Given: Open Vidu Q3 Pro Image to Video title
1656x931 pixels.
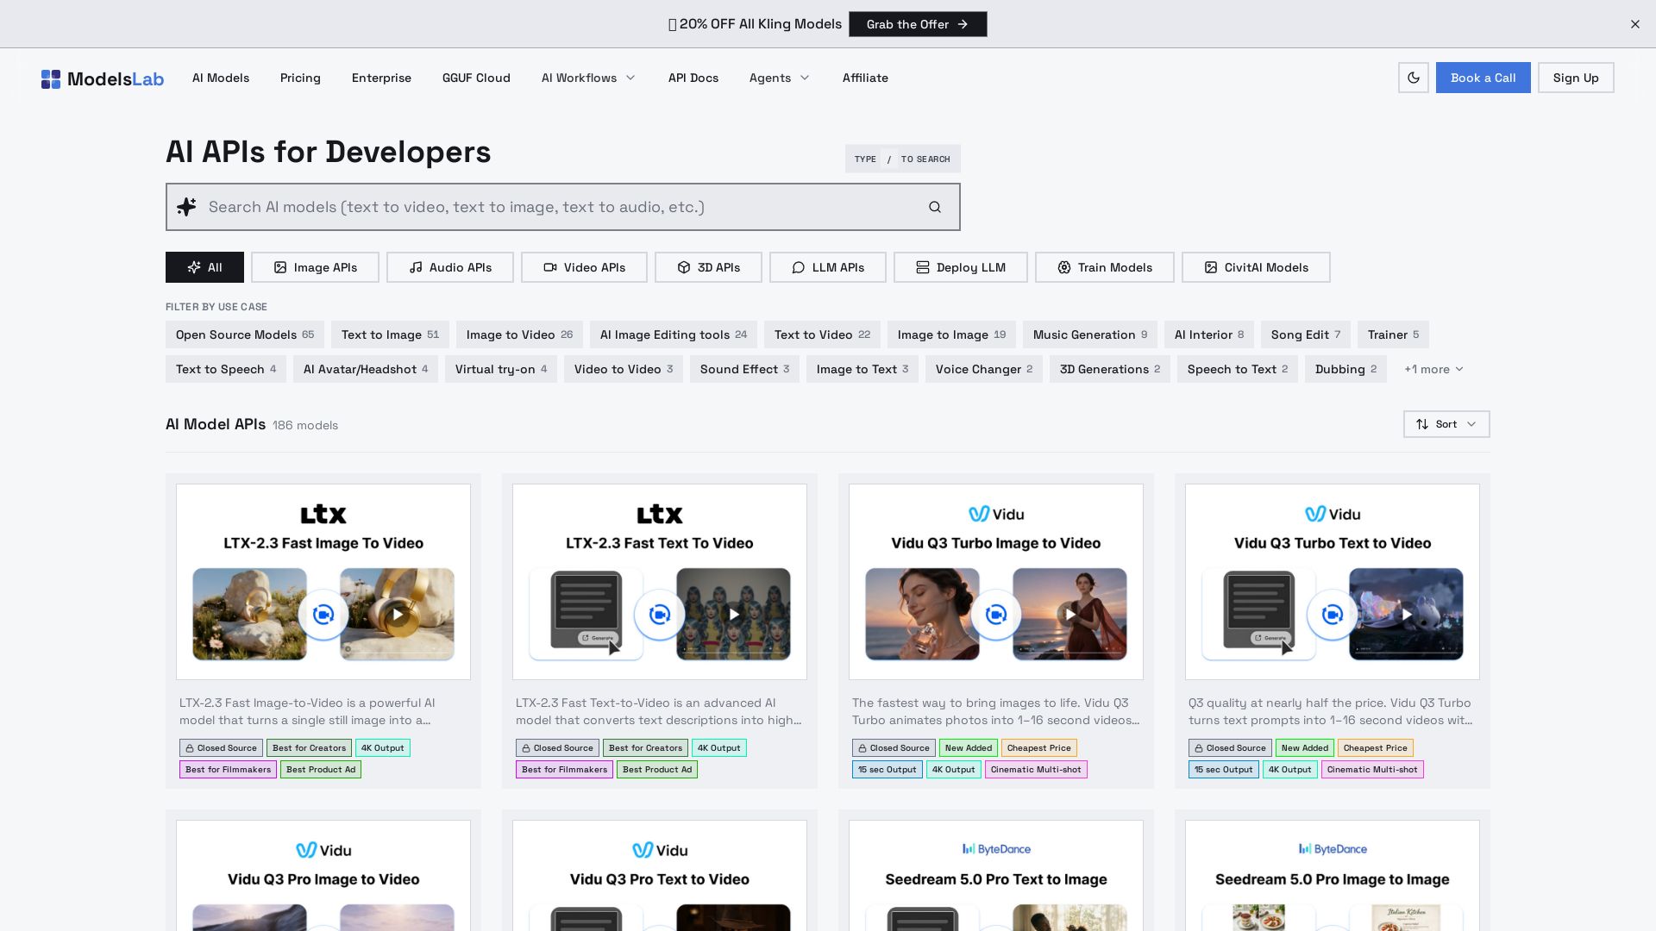Looking at the screenshot, I should (323, 879).
